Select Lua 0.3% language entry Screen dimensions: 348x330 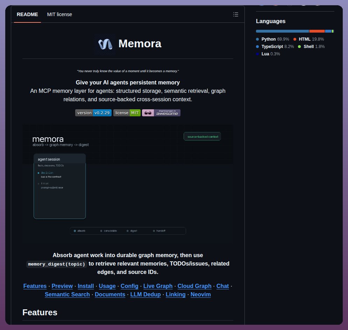coord(268,54)
